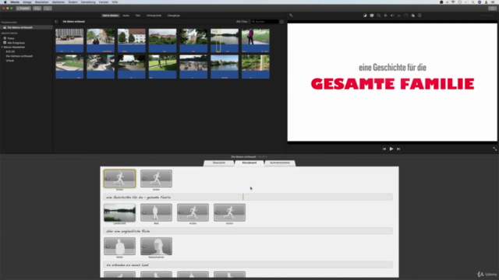Image resolution: width=499 pixels, height=280 pixels.
Task: Select Die Meiers entfesselt project in sidebar
Action: (27, 27)
